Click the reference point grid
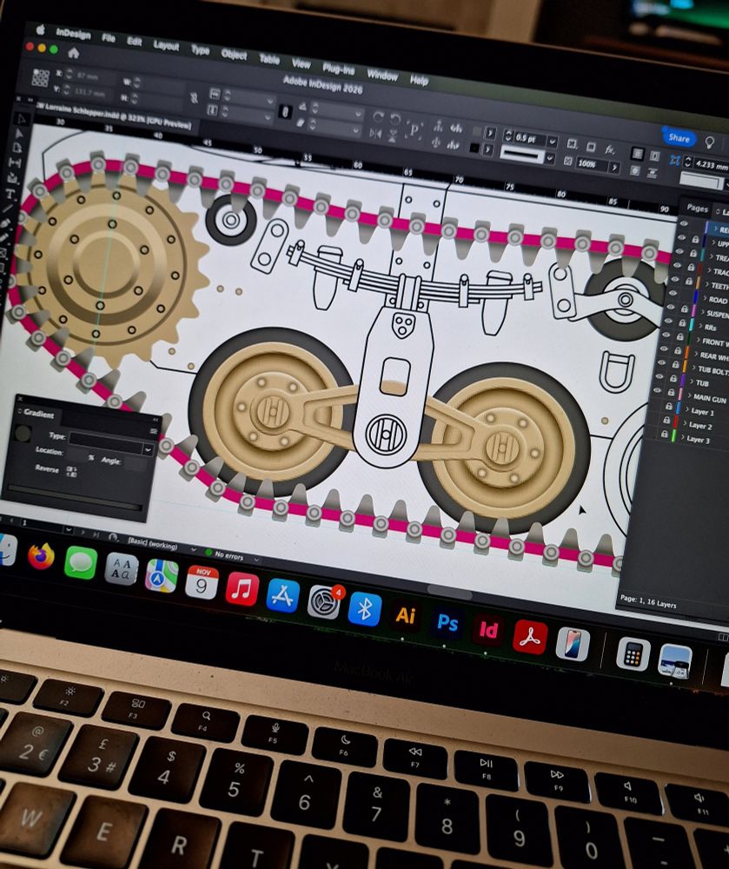 point(40,77)
